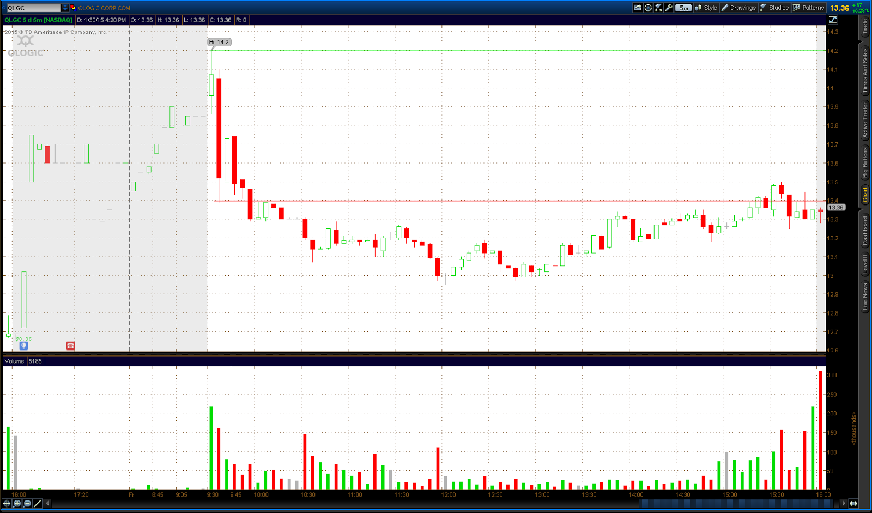Click the QLGC symbol input field
Viewport: 872px width, 513px height.
click(x=34, y=8)
